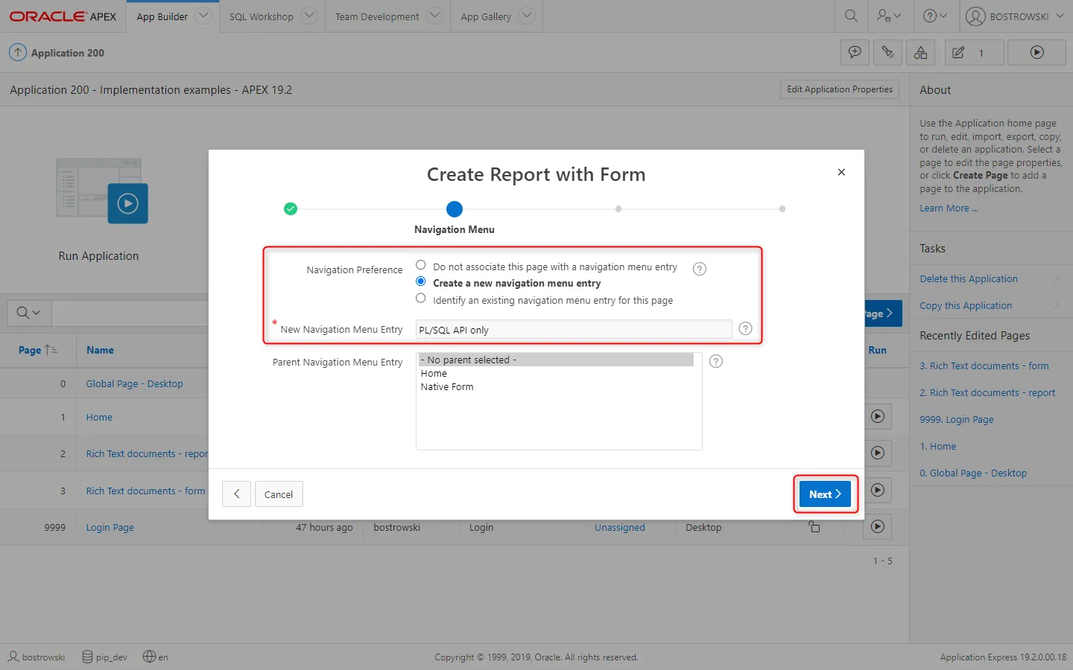This screenshot has width=1073, height=670.
Task: Click the Run Page play icon in toolbar
Action: click(1036, 53)
